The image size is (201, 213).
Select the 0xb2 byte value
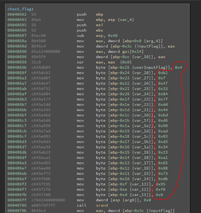163,73
